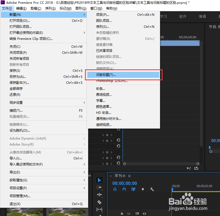The image size is (220, 216).
Task: Expand 打开最近使用的内容(E) submenu
Action: (44, 33)
